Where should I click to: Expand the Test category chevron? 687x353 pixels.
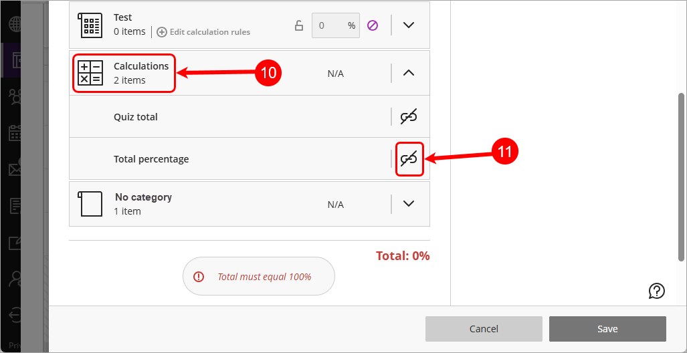point(409,25)
